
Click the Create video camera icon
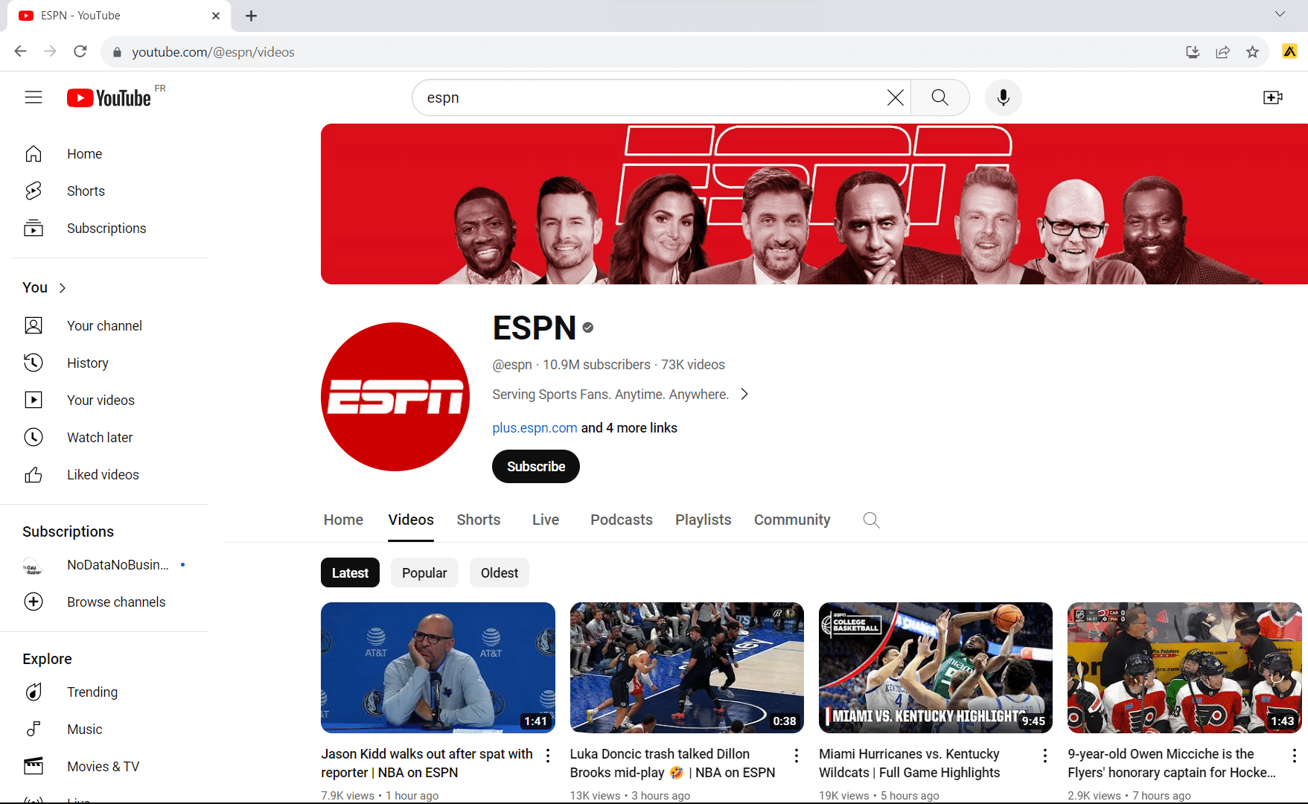pyautogui.click(x=1272, y=98)
